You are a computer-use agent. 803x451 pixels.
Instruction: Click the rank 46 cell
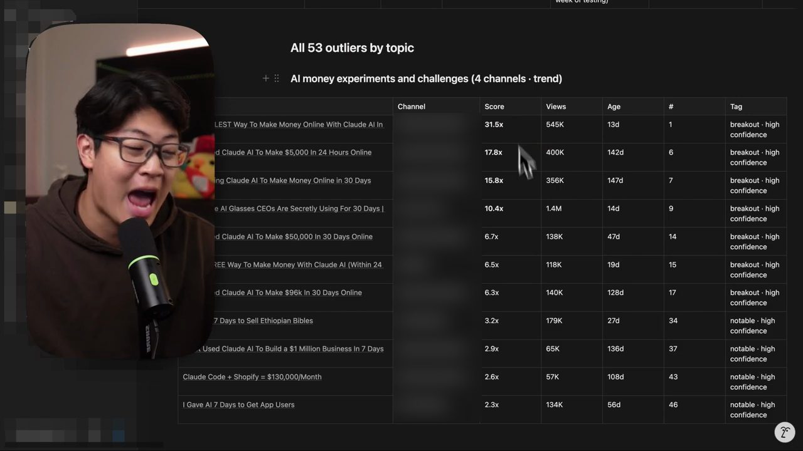click(x=694, y=410)
